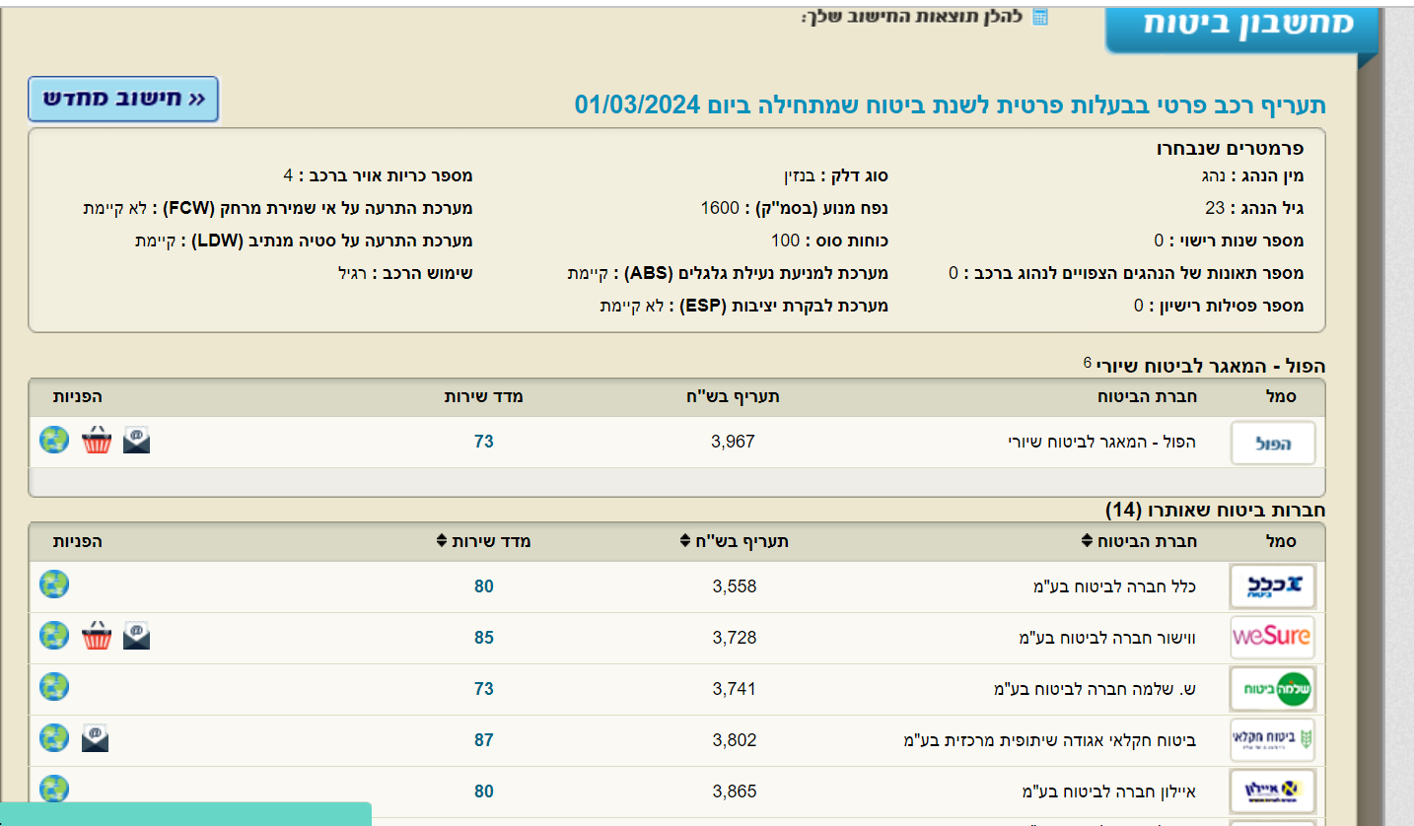Click the איילון company logo
Viewport: 1414px width, 826px height.
(1273, 792)
